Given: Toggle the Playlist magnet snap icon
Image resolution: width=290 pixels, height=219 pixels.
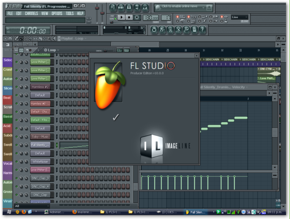Looking at the screenshot, I should pyautogui.click(x=10, y=38).
